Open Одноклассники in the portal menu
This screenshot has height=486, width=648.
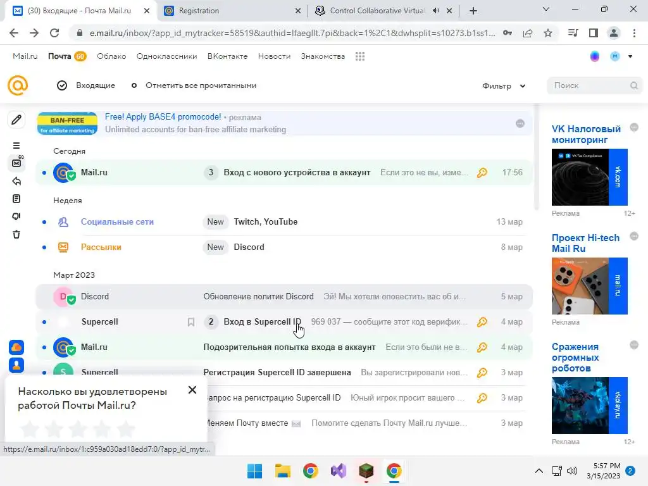tap(166, 56)
